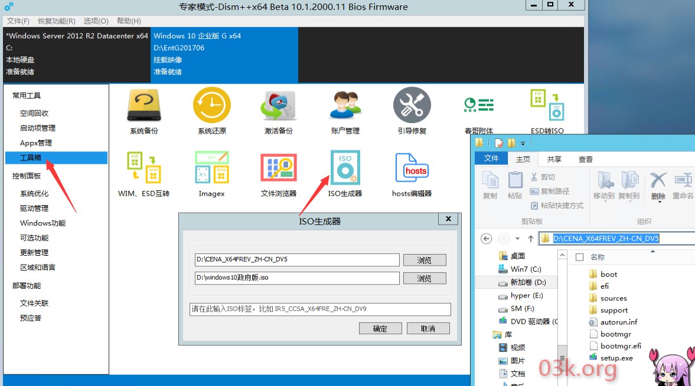Select the Windows 10 企业版 G x64 image
The width and height of the screenshot is (695, 386).
[x=224, y=55]
